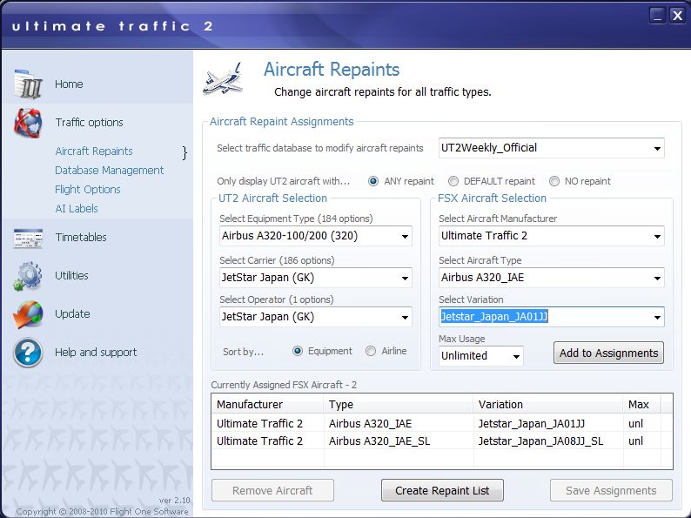Click the Create Repaint List button

coord(442,491)
